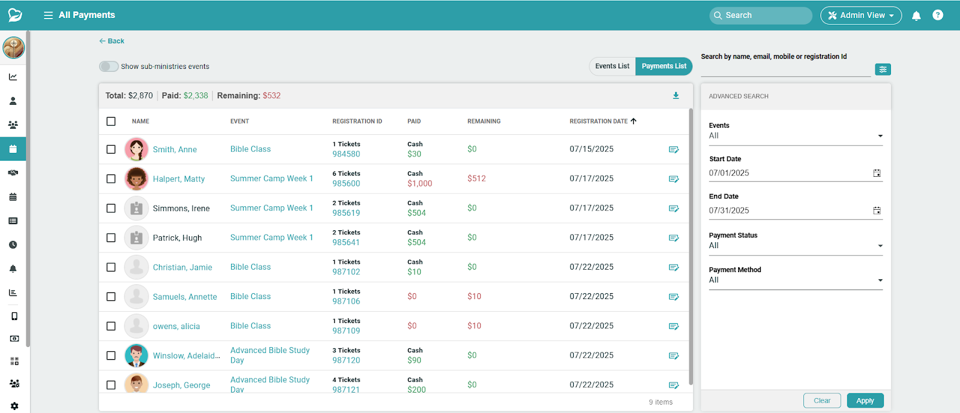Screen dimensions: 960x413
Task: Open the clock sidebar icon
Action: coord(13,245)
